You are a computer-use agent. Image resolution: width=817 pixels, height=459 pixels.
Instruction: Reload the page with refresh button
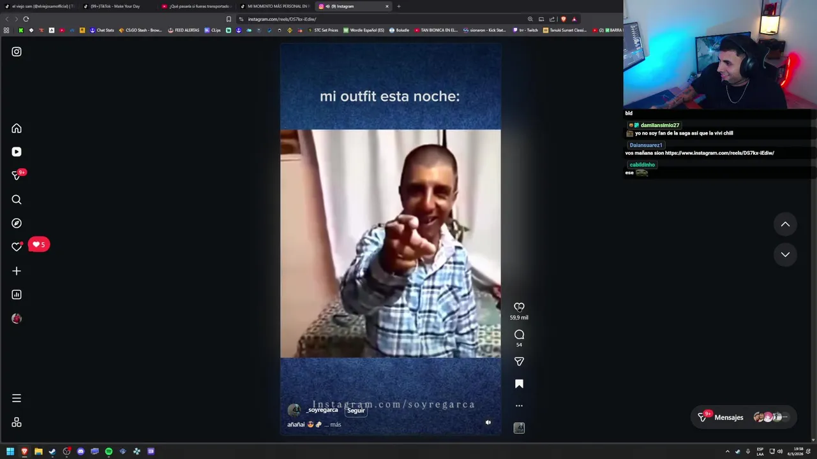(x=26, y=19)
